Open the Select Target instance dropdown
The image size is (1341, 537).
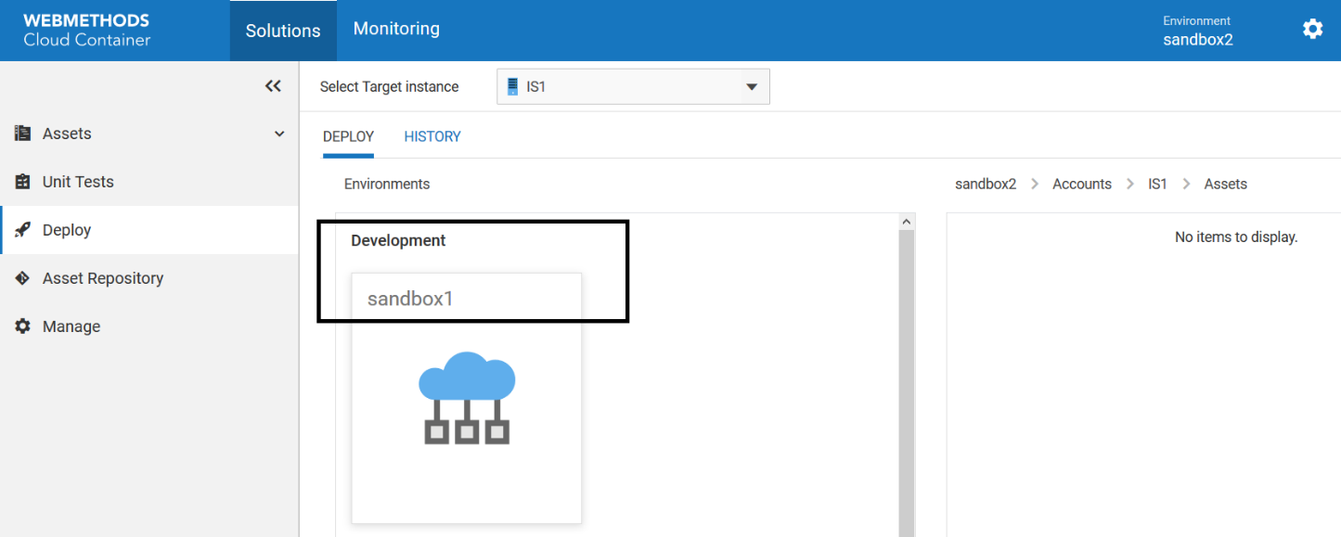[633, 87]
